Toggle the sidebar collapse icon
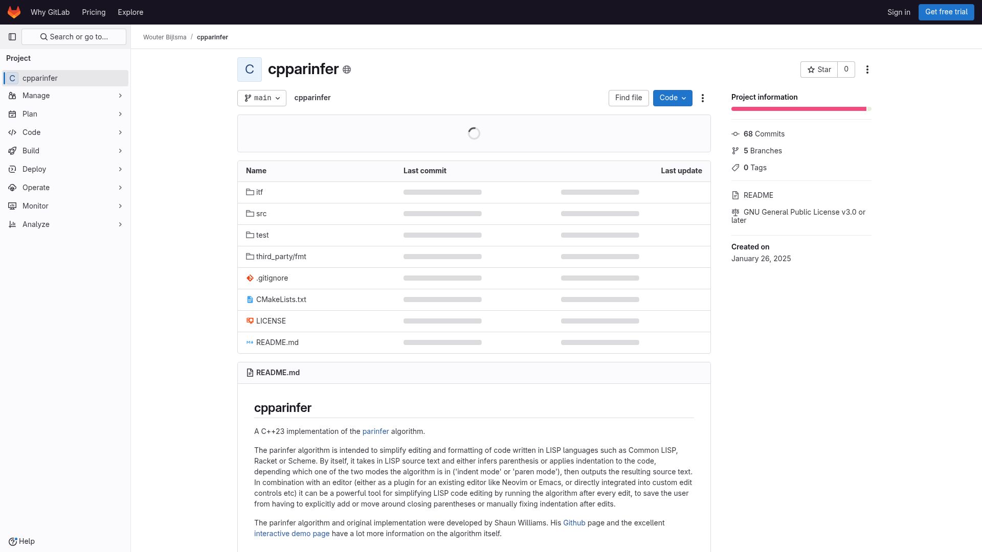 (12, 37)
